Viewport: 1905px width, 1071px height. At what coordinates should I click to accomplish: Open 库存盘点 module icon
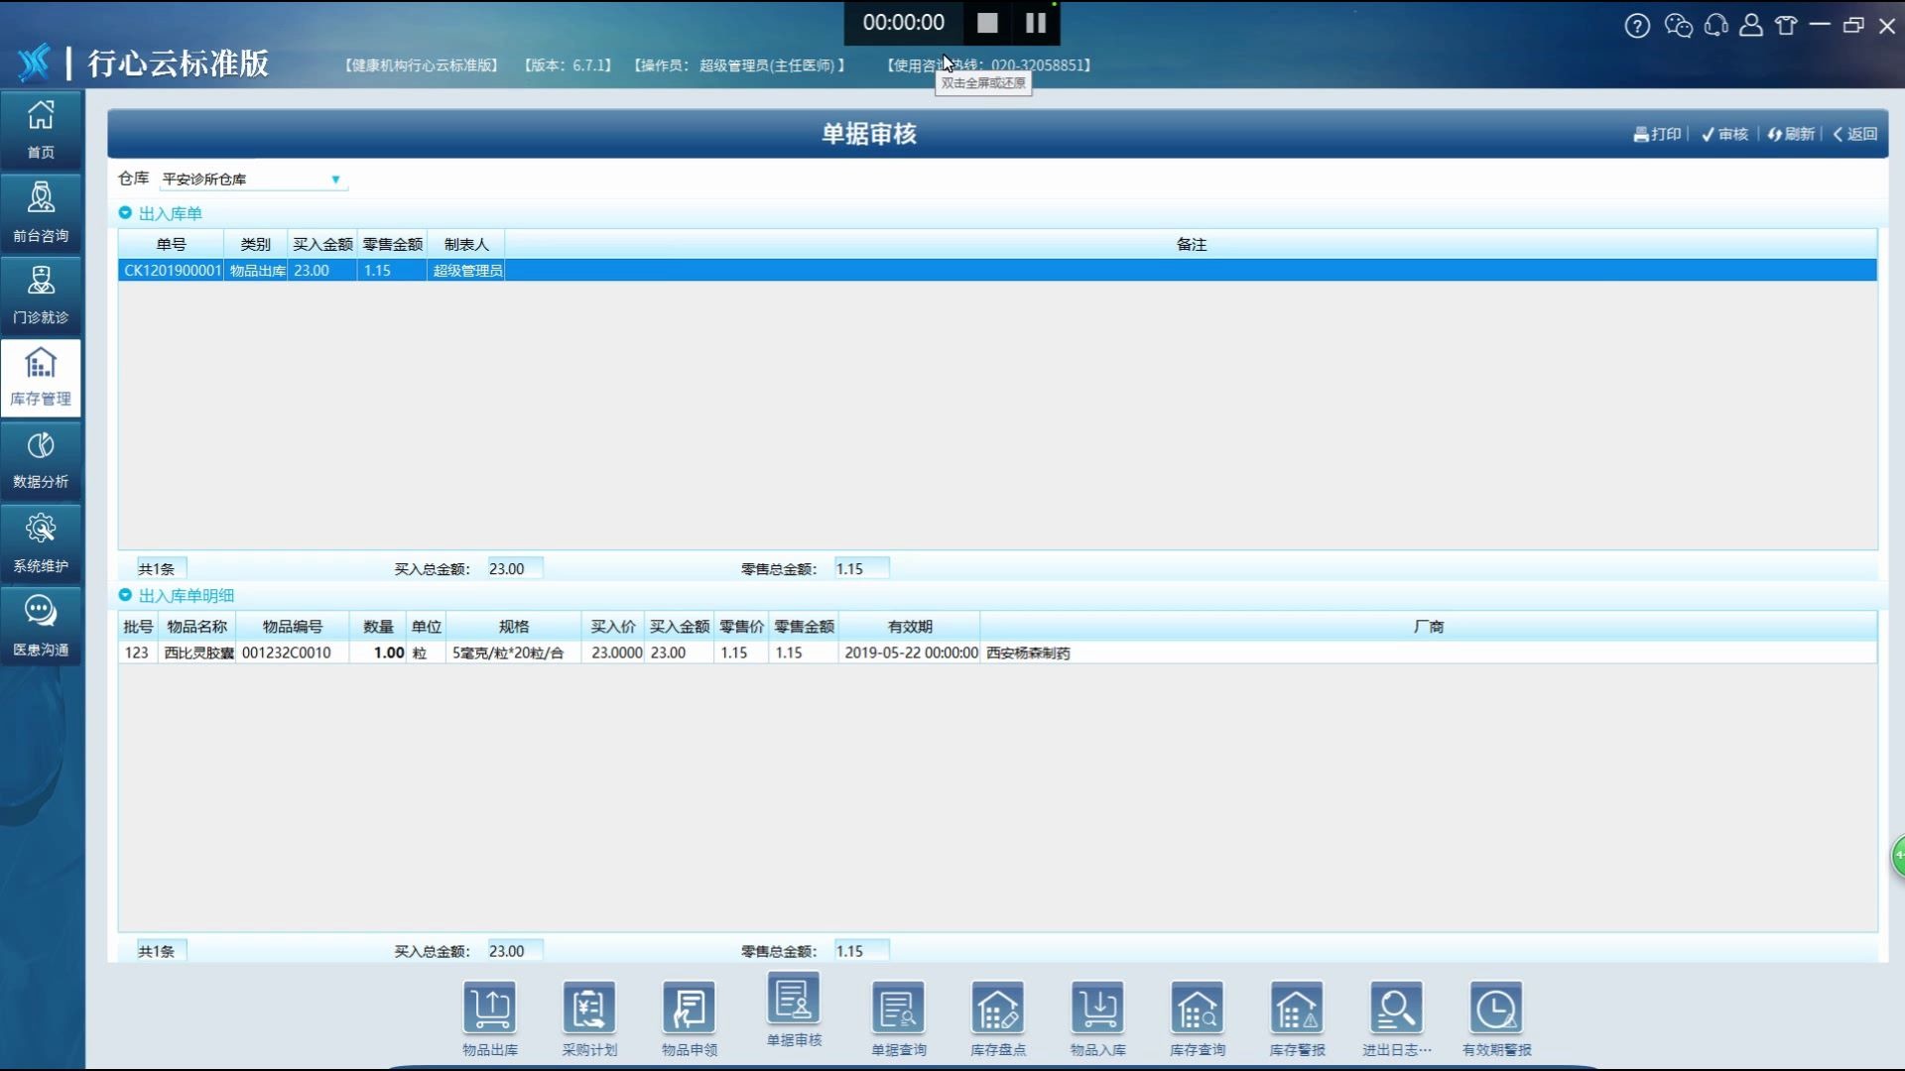click(998, 1010)
